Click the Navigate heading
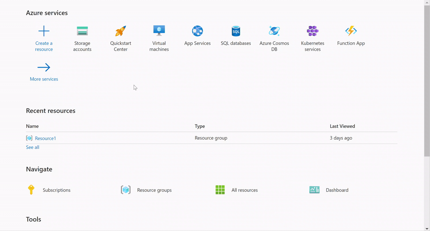430x231 pixels. click(39, 169)
